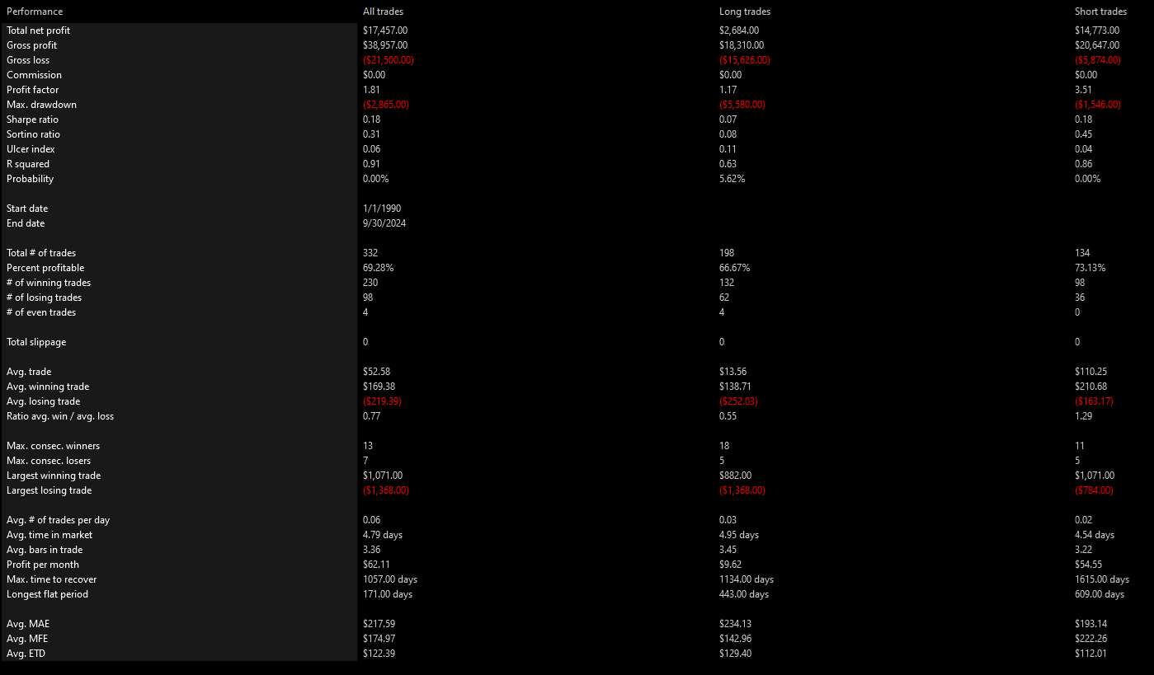The image size is (1154, 675).
Task: Select the Max. consec. losers label
Action: (49, 461)
